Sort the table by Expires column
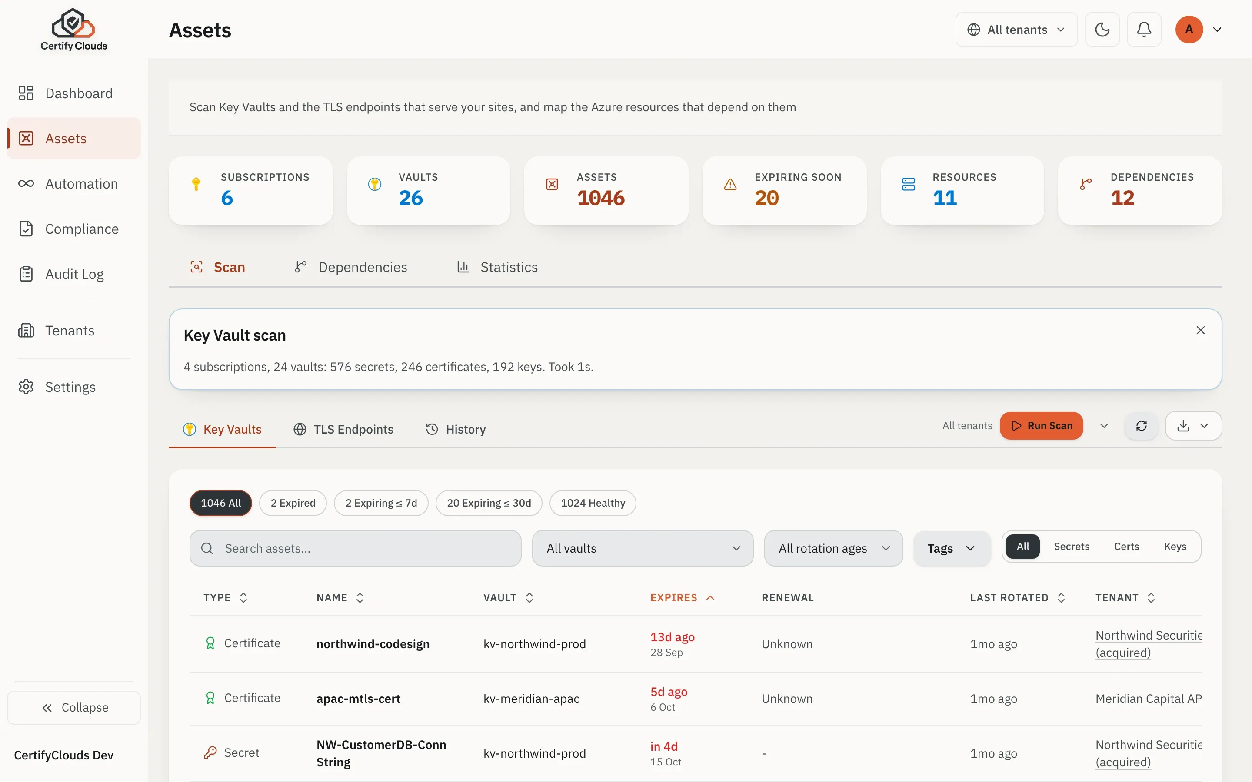Screen dimensions: 1252x782 [683, 597]
